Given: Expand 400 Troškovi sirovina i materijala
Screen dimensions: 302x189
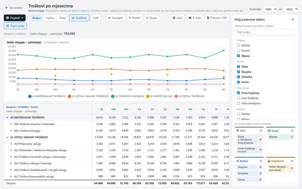Looking at the screenshot, I should pyautogui.click(x=11, y=124).
